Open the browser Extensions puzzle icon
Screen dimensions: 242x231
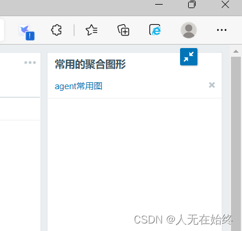[x=56, y=30]
